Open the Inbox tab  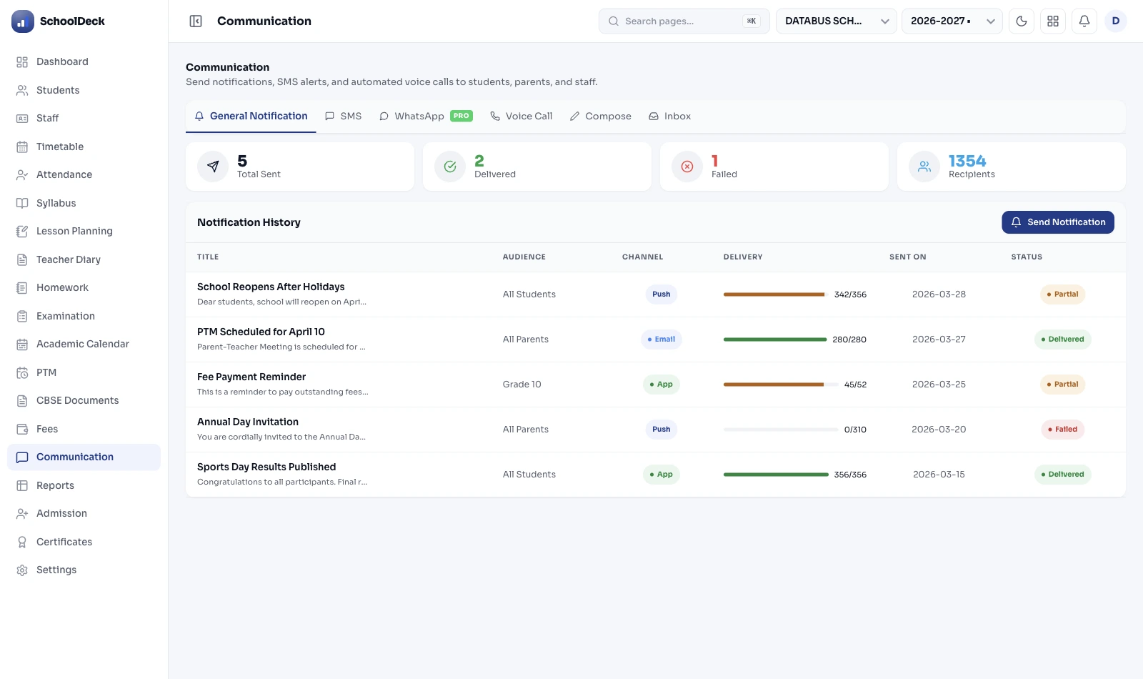[x=670, y=116]
